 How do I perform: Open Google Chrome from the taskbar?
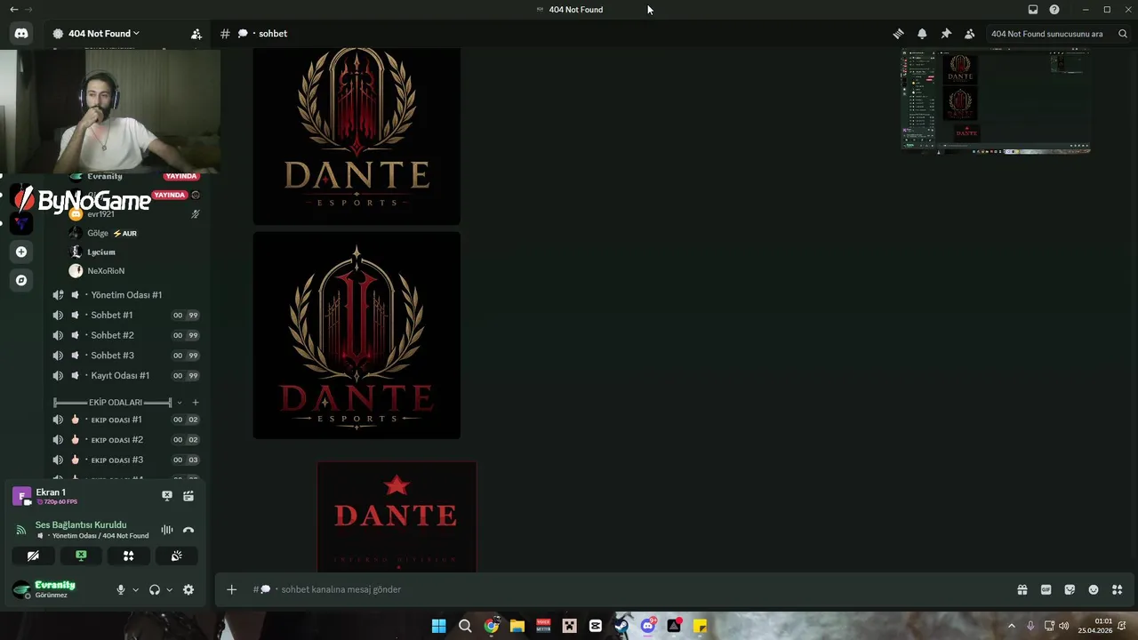[492, 626]
